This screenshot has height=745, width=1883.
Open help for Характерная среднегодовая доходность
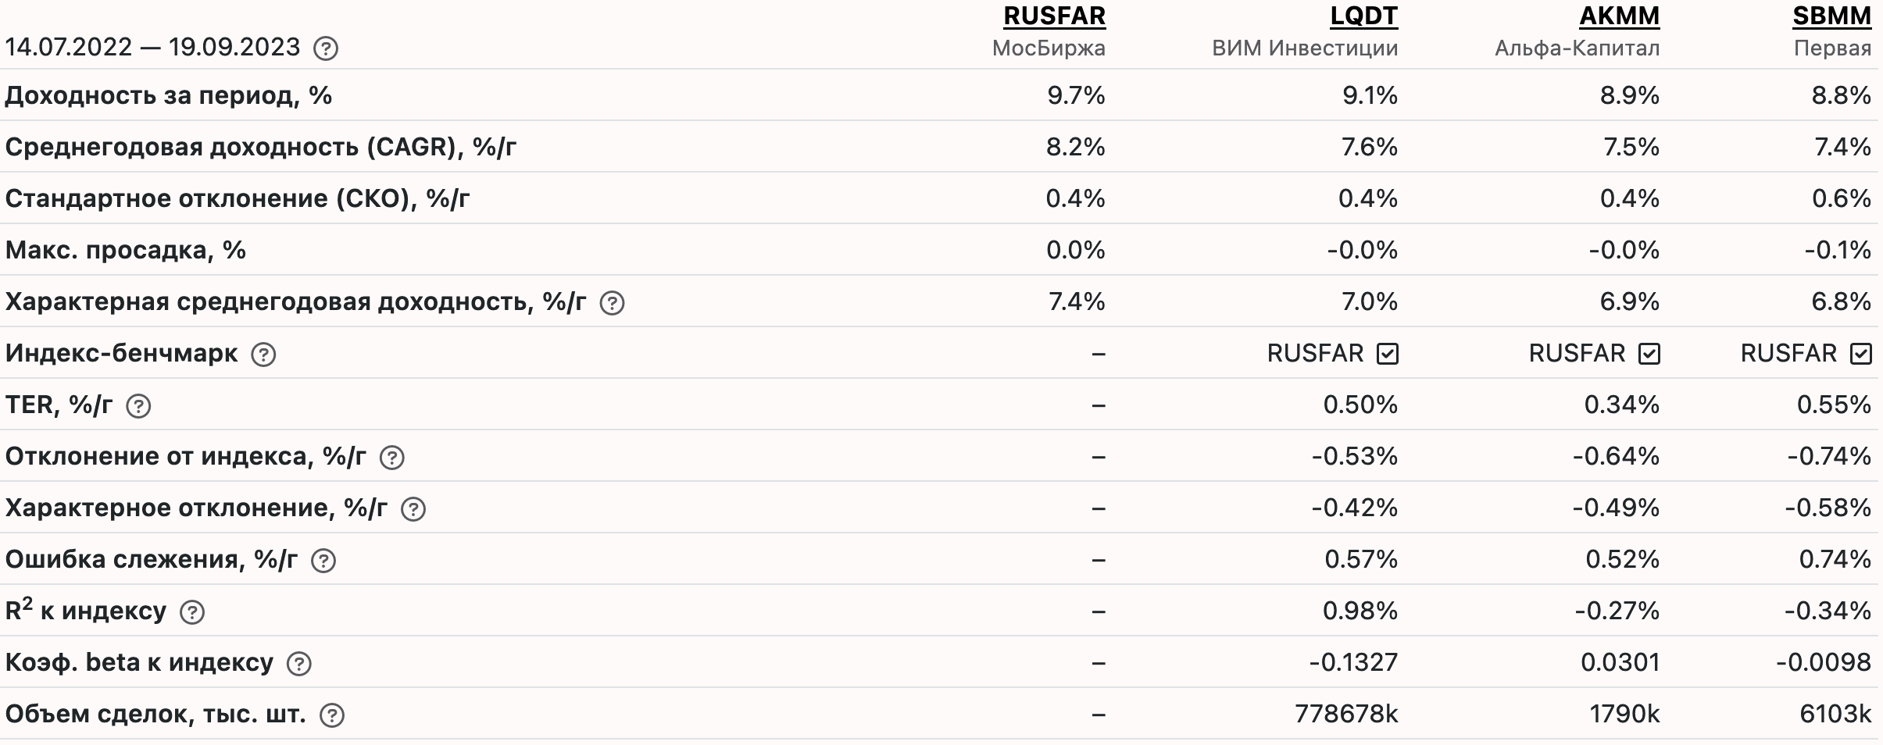pyautogui.click(x=612, y=303)
